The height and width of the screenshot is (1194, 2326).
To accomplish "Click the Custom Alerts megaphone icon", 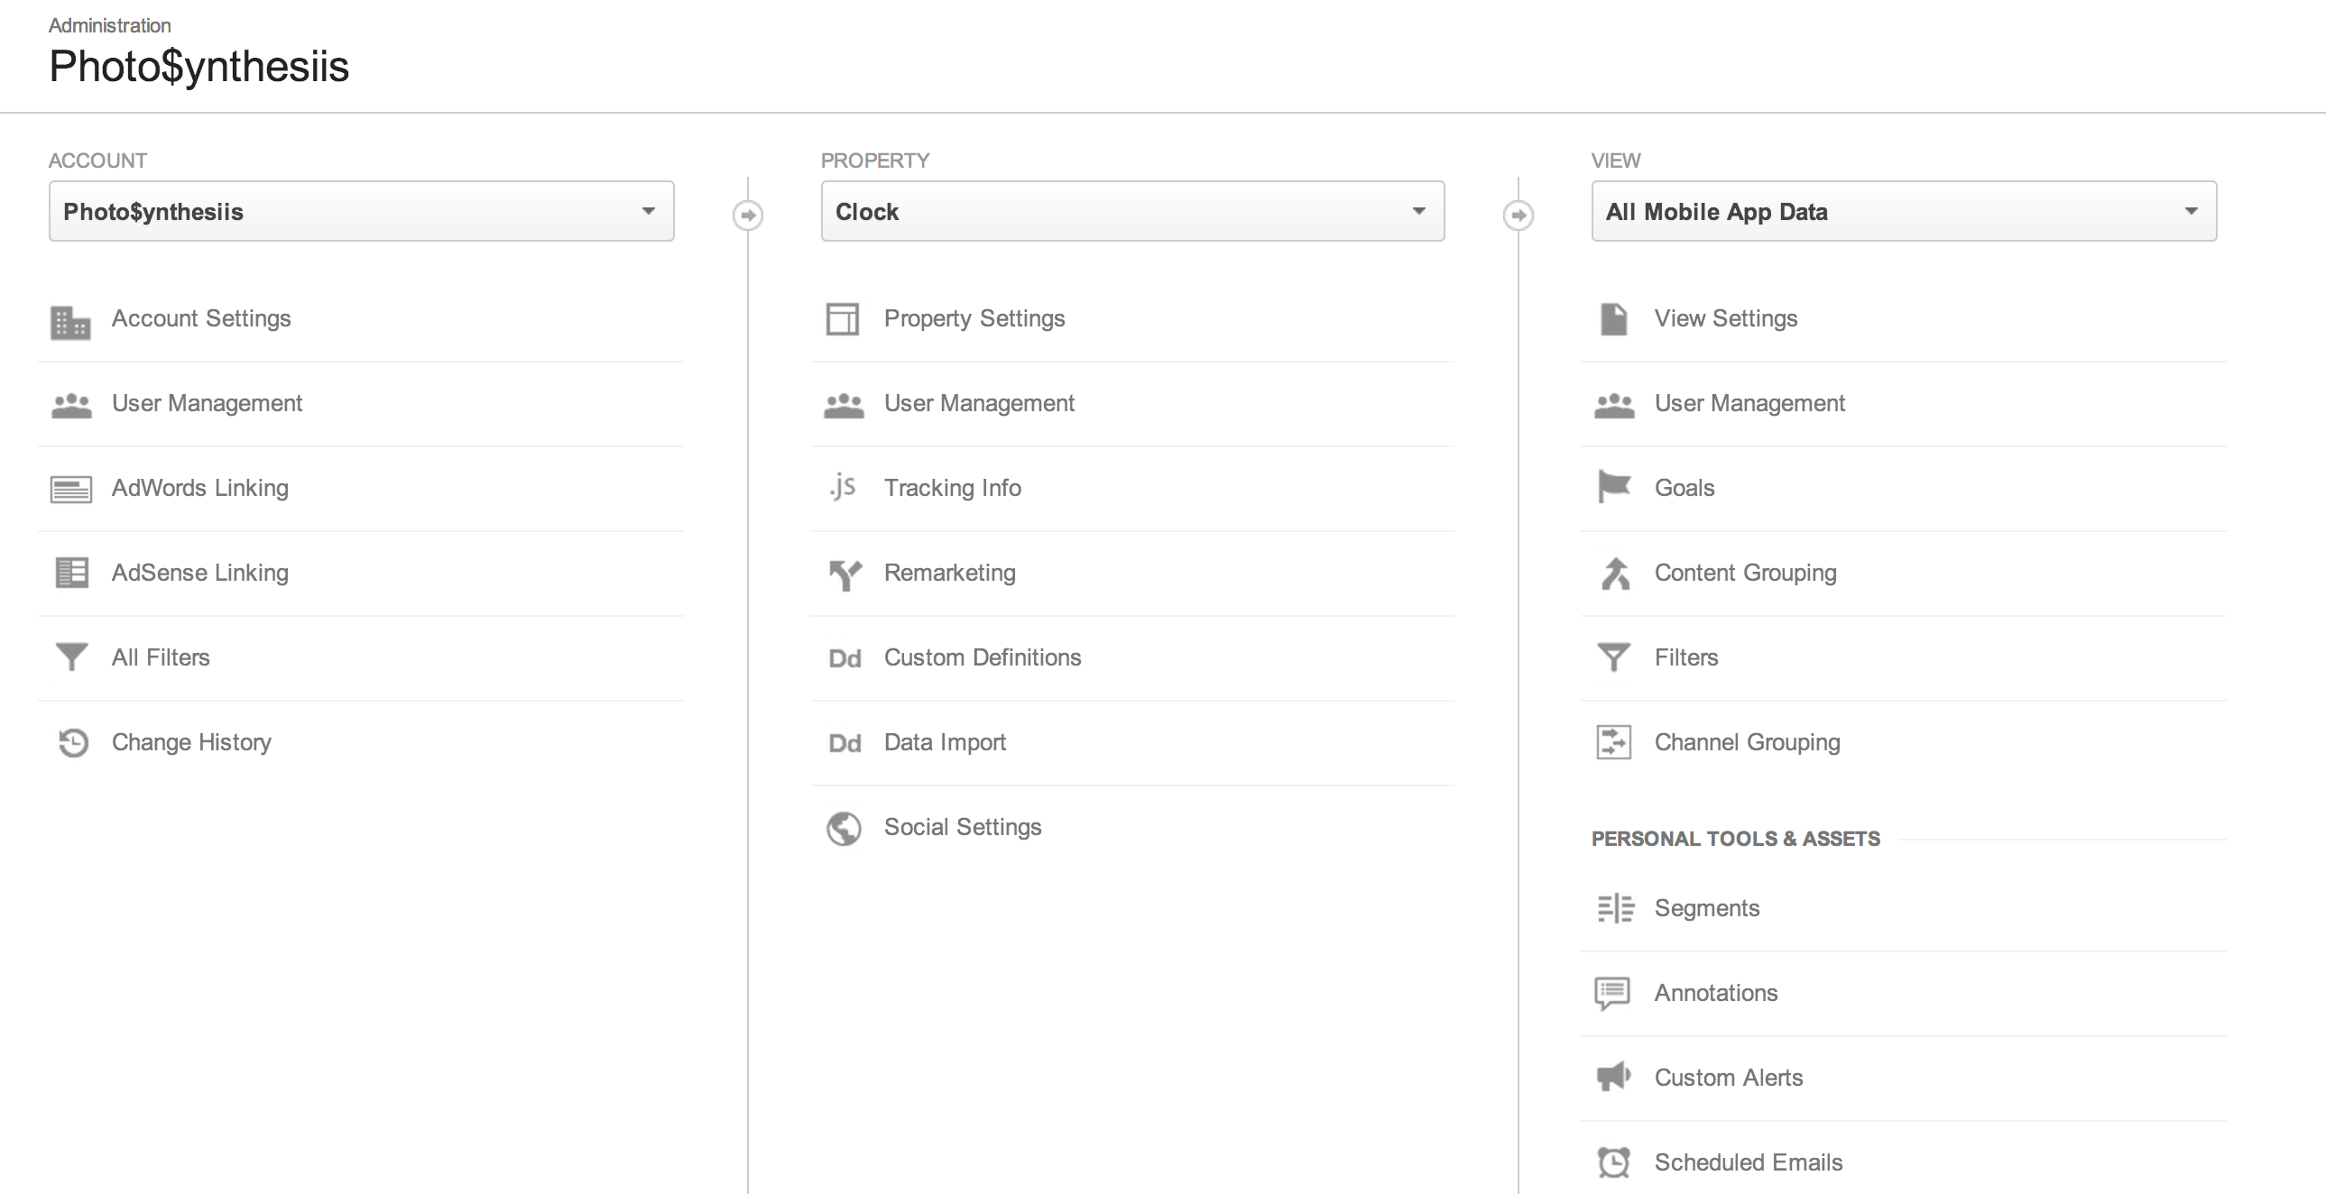I will tap(1613, 1077).
